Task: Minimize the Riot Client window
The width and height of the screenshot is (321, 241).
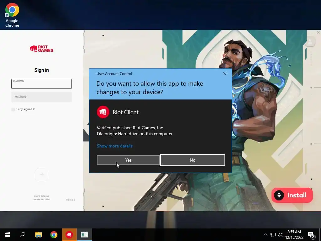Action: coord(312,33)
